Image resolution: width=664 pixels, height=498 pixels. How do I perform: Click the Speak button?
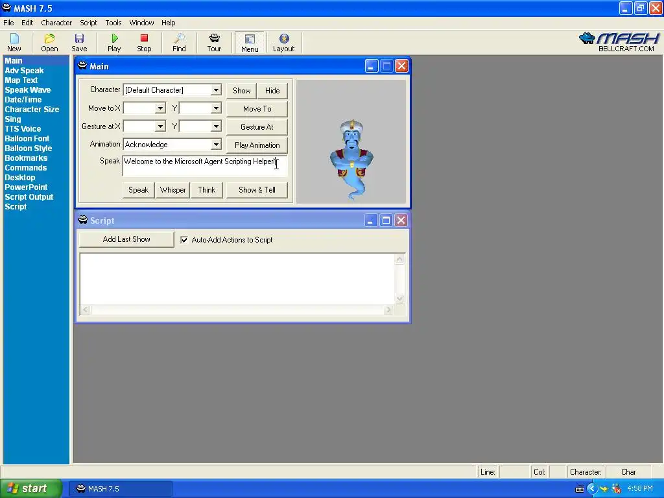tap(139, 190)
